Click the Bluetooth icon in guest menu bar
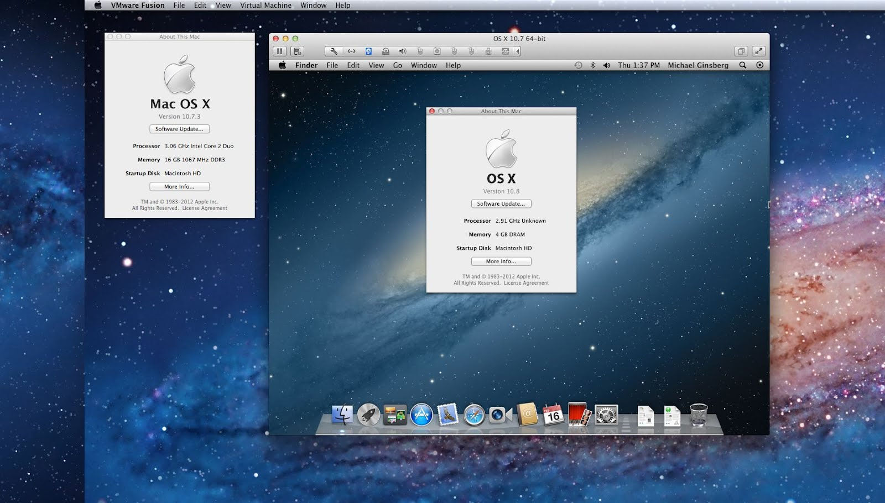885x503 pixels. pos(593,65)
